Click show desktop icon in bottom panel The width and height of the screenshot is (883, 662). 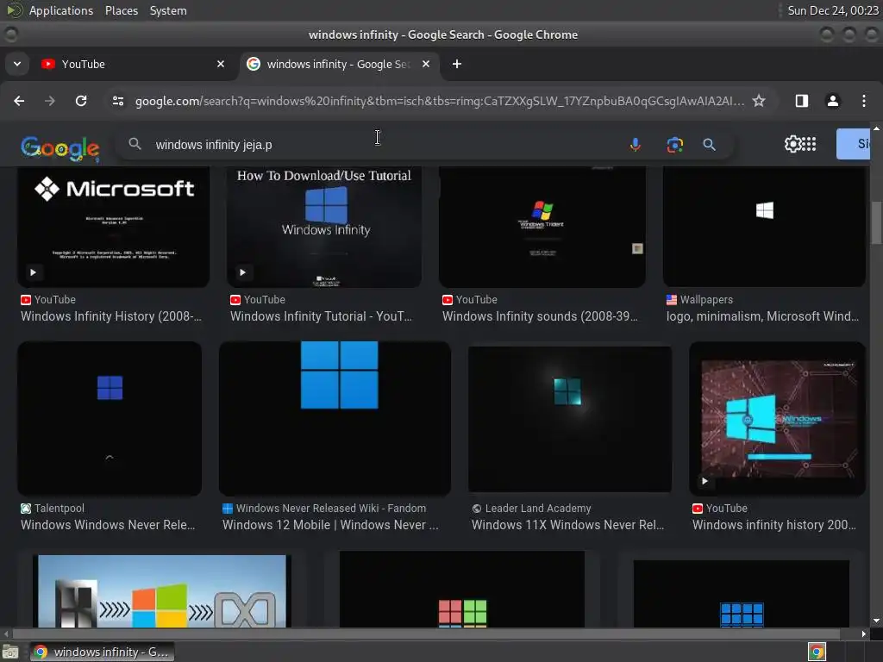(x=10, y=652)
